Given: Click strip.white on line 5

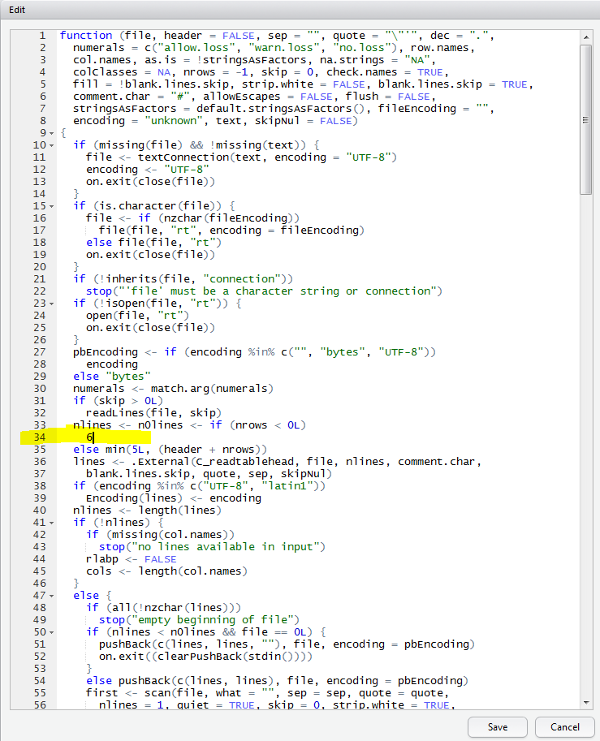Looking at the screenshot, I should 278,84.
